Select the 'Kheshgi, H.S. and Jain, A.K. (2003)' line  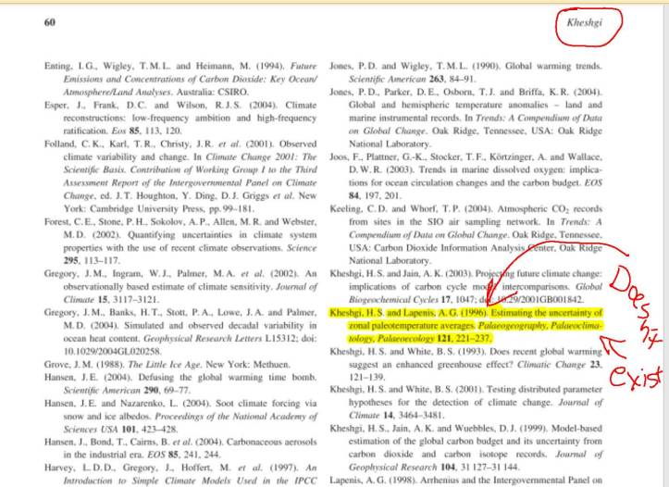point(466,274)
